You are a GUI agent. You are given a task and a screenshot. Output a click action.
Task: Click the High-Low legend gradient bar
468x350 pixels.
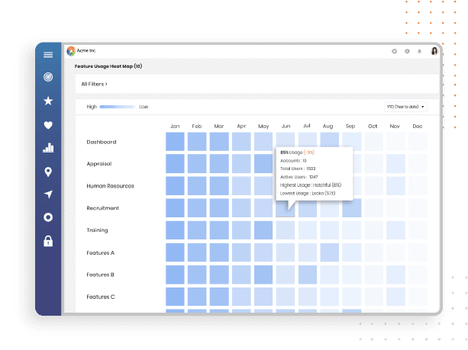pyautogui.click(x=118, y=107)
